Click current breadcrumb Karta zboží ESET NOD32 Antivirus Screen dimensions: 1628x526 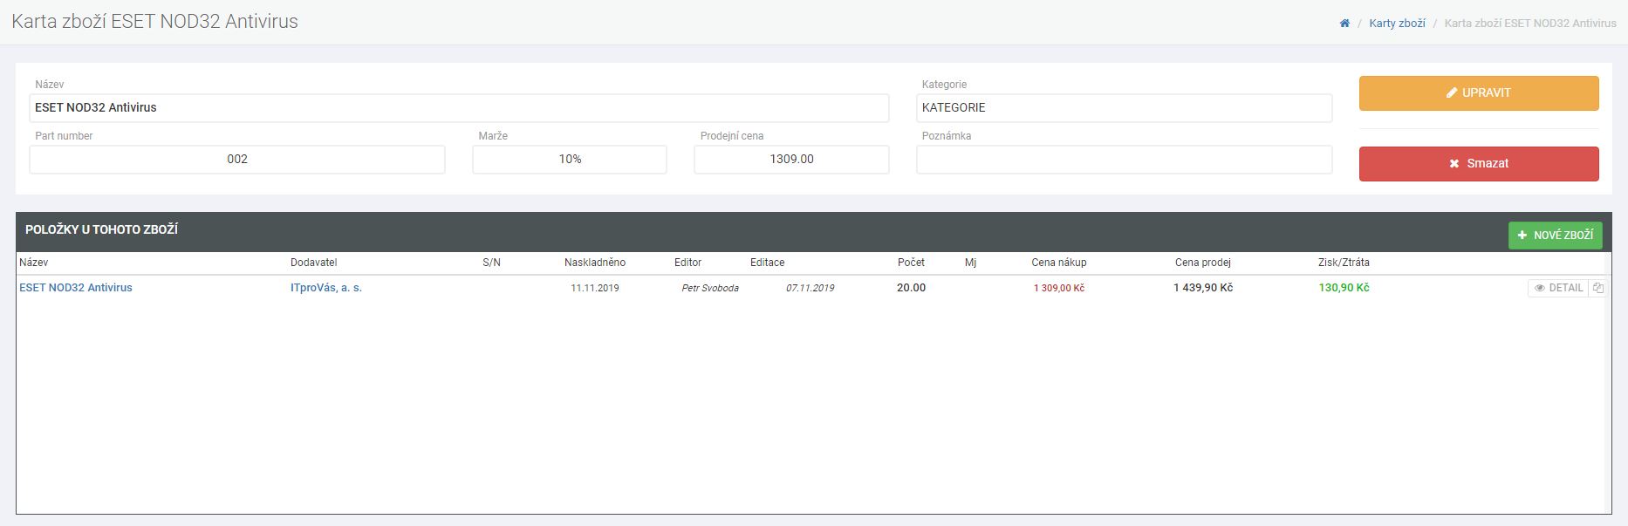[x=1530, y=24]
